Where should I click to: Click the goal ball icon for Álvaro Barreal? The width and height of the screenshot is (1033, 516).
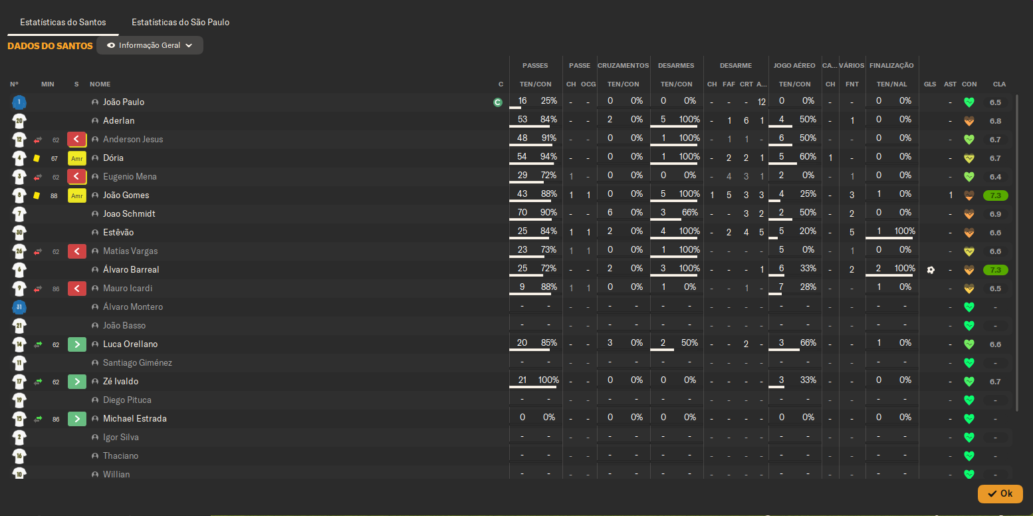tap(931, 270)
